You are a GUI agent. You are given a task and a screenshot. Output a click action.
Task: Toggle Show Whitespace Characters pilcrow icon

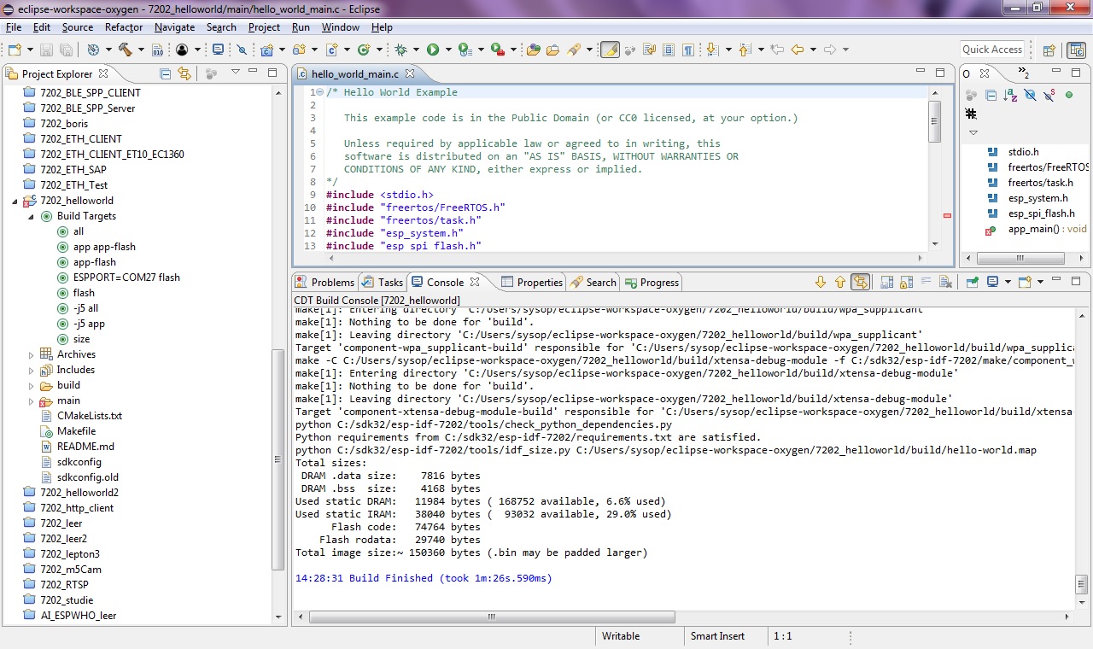coord(688,50)
